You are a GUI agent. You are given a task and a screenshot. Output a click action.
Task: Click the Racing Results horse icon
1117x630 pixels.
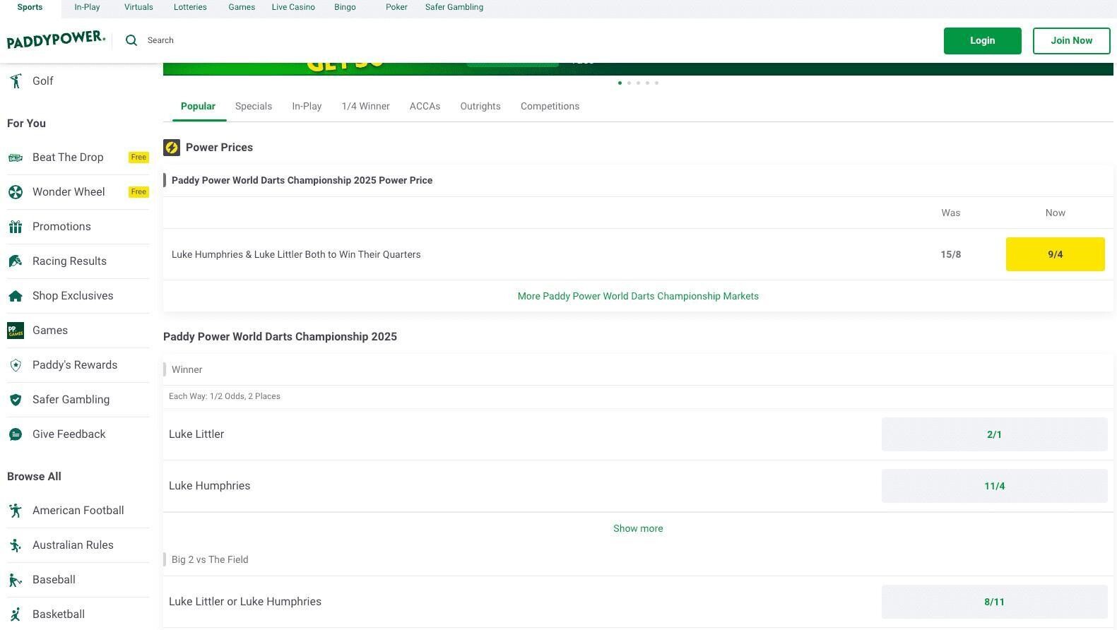click(x=16, y=261)
